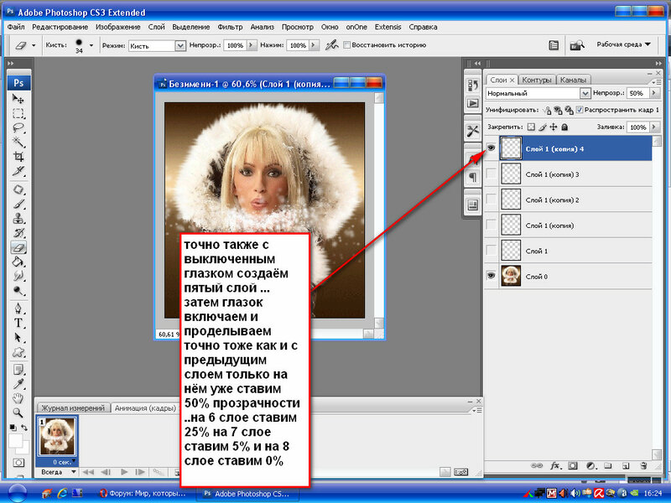The image size is (671, 503).
Task: Open the Файл menu
Action: coord(16,27)
